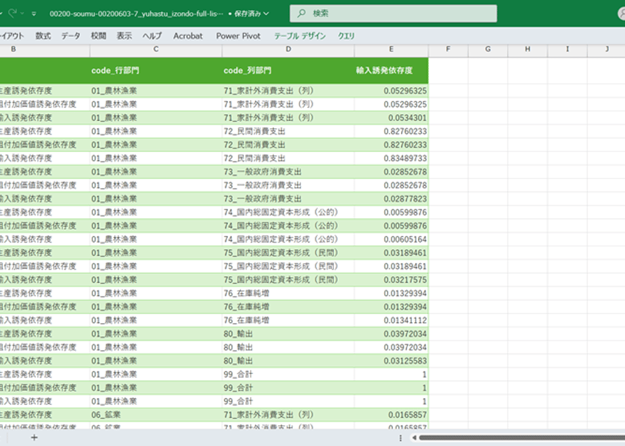The width and height of the screenshot is (625, 446).
Task: Add a new sheet with the plus button
Action: 34,438
